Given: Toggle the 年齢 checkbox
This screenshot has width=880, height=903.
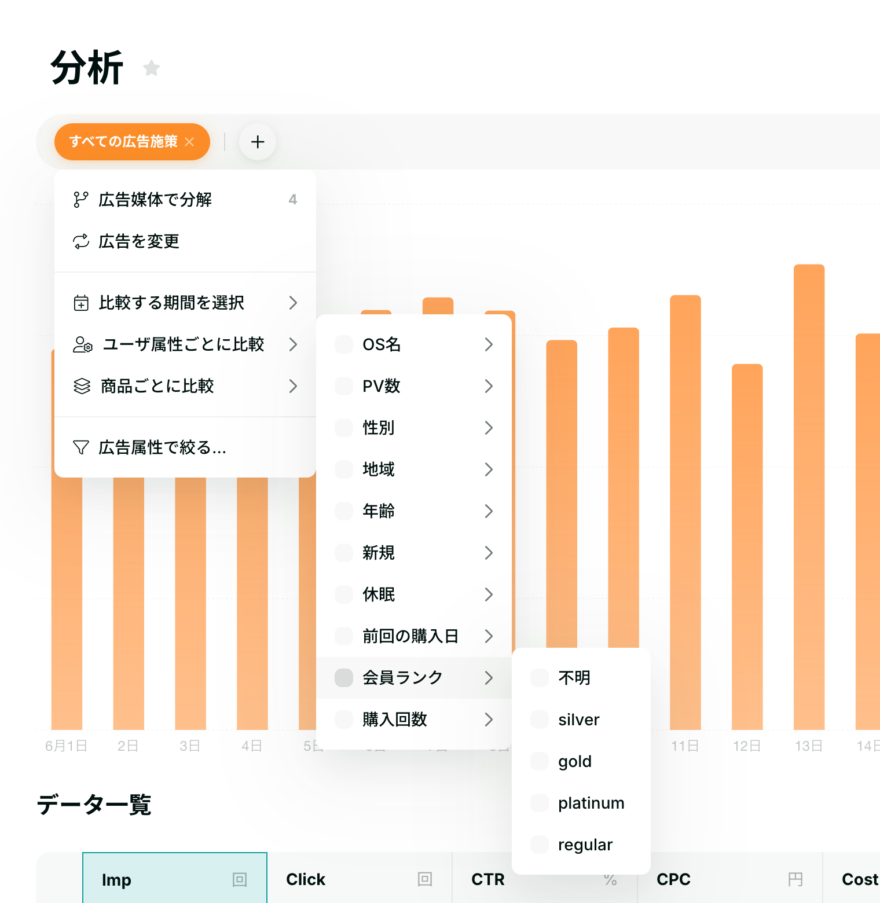Looking at the screenshot, I should pos(344,511).
